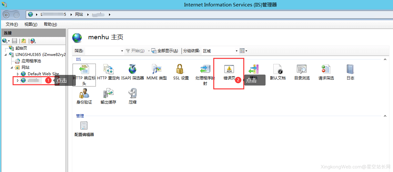Screen dimensions: 393x172
Task: Open the 筛选 filter dropdown arrow
Action: pos(122,51)
